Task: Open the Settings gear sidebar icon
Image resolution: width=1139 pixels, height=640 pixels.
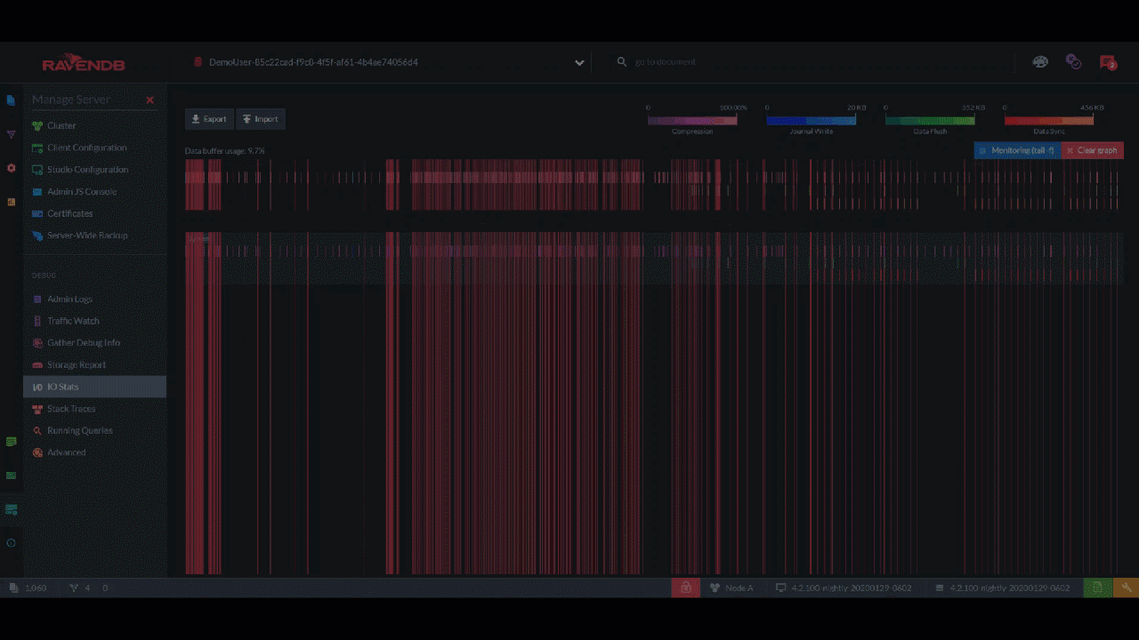Action: click(x=11, y=168)
